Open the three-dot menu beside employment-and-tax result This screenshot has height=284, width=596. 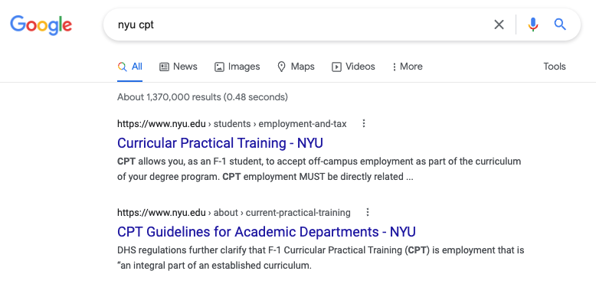click(364, 123)
